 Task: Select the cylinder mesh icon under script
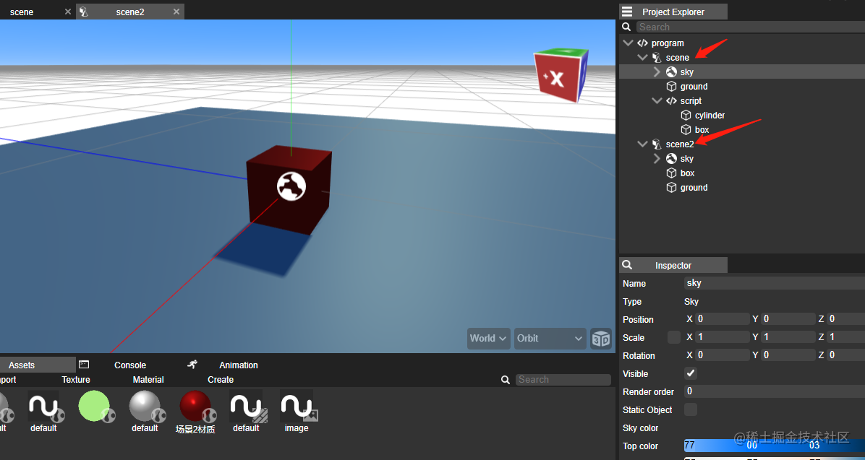[x=685, y=115]
